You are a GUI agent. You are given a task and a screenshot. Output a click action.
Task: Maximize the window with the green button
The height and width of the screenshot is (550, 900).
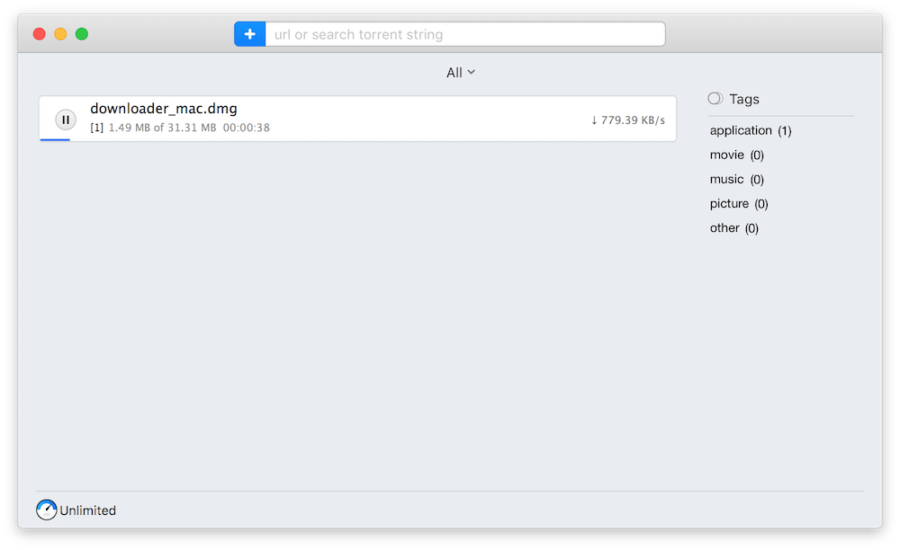(82, 34)
